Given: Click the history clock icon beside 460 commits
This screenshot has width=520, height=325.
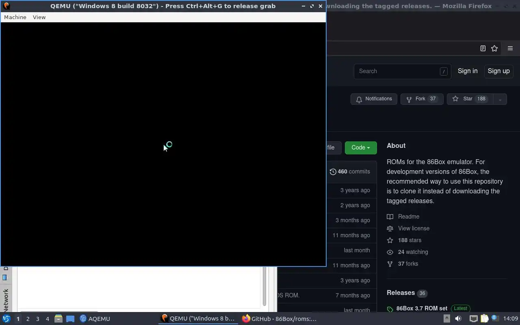Looking at the screenshot, I should tap(333, 172).
